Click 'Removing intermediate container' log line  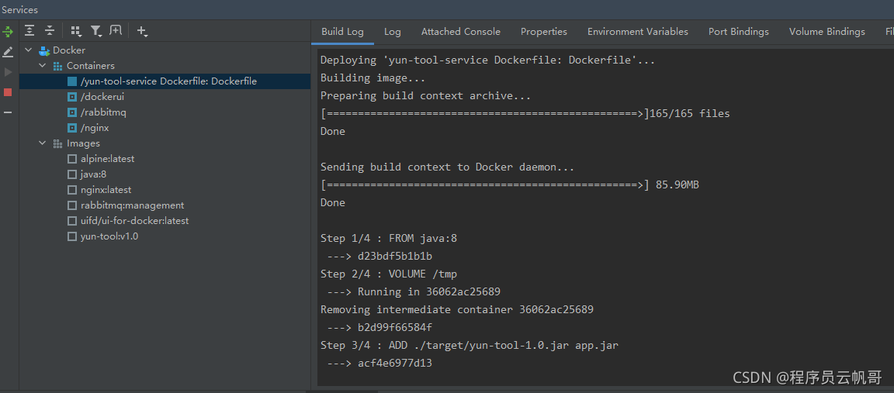pos(457,310)
